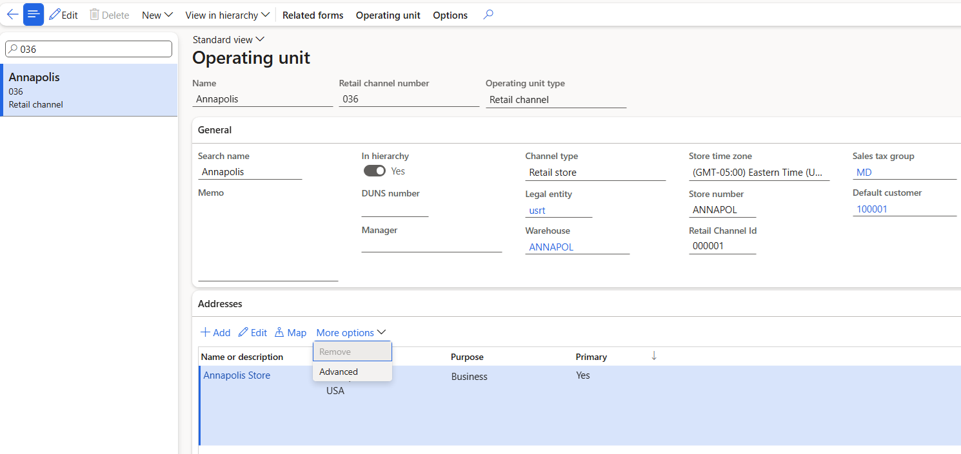
Task: Open the View in hierarchy dropdown
Action: click(227, 15)
